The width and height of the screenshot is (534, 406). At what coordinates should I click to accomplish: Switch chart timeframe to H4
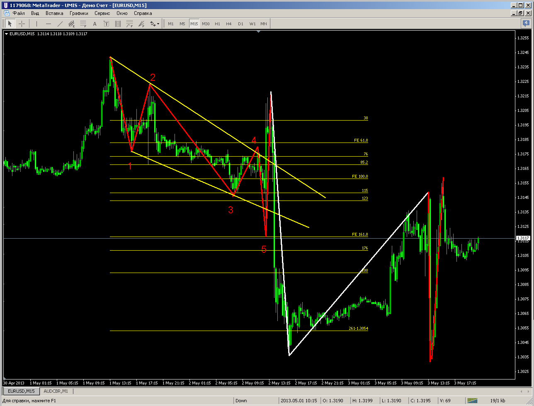click(229, 24)
